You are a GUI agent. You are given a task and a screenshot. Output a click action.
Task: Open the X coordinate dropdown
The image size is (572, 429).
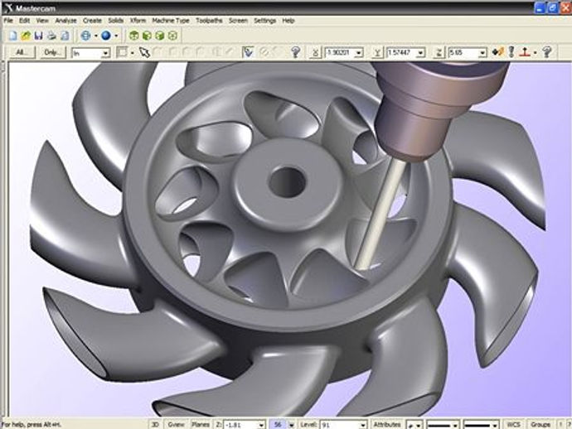[359, 53]
